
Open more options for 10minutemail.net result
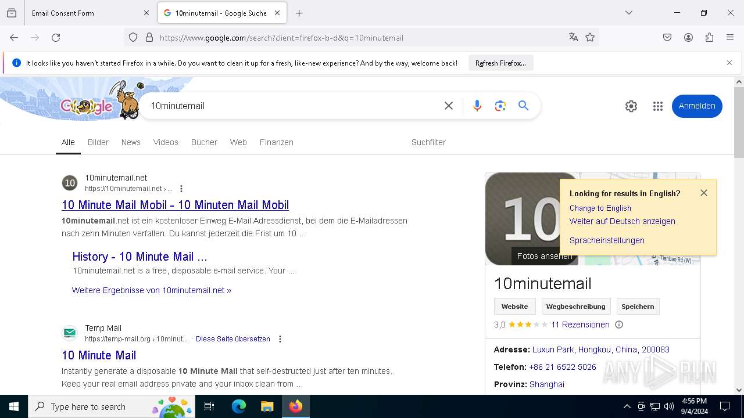[181, 189]
